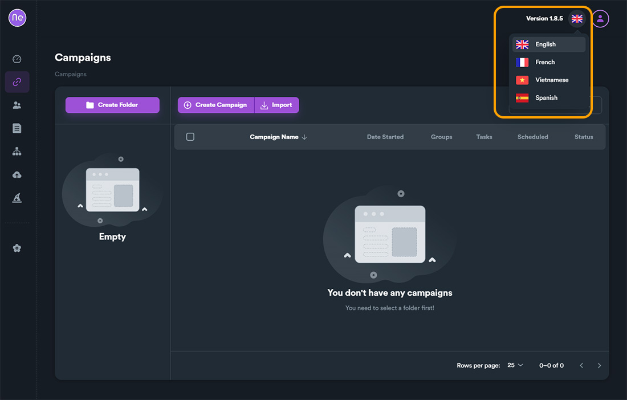
Task: Open the user profile avatar icon
Action: tap(600, 18)
